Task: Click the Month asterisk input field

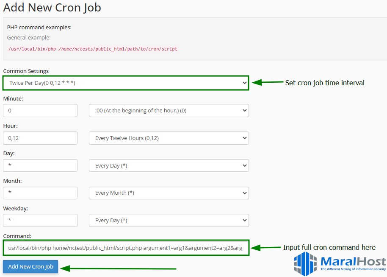Action: coord(40,193)
